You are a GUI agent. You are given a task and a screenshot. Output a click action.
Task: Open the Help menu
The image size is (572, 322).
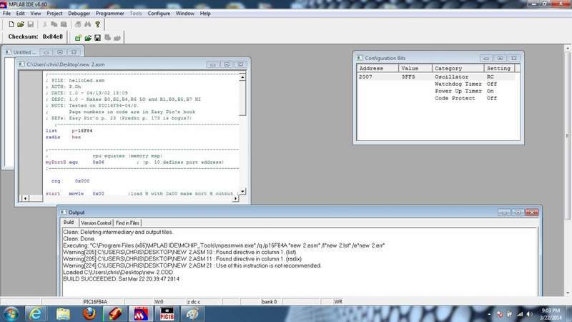[205, 14]
